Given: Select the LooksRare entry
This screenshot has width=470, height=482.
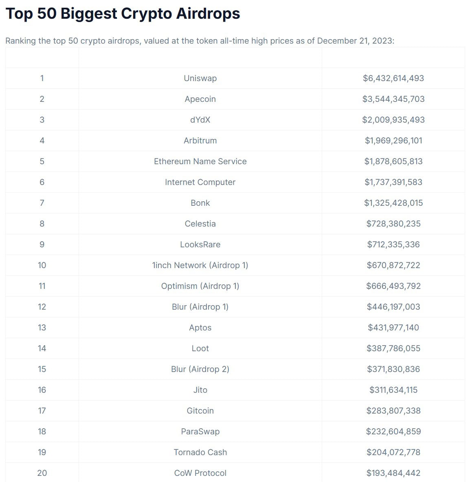Looking at the screenshot, I should click(x=200, y=244).
